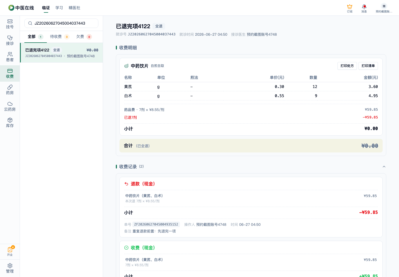
Task: Switch to the 学习 top tab
Action: (59, 8)
